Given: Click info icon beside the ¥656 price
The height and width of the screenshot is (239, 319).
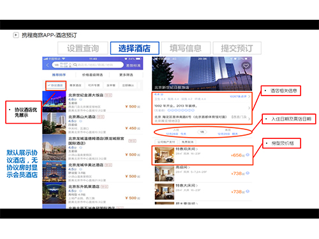Looking at the screenshot, I should (x=248, y=155).
